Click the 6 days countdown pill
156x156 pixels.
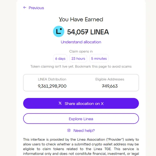[60, 58]
